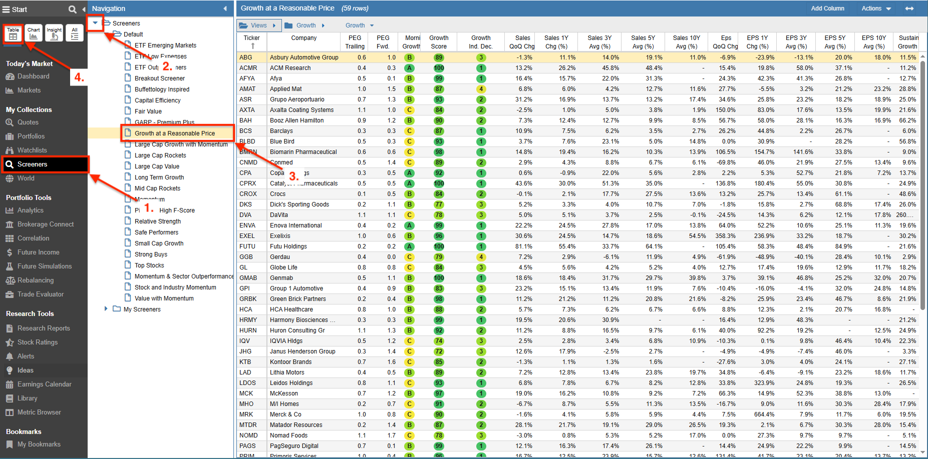Open the Views dropdown

pos(258,25)
